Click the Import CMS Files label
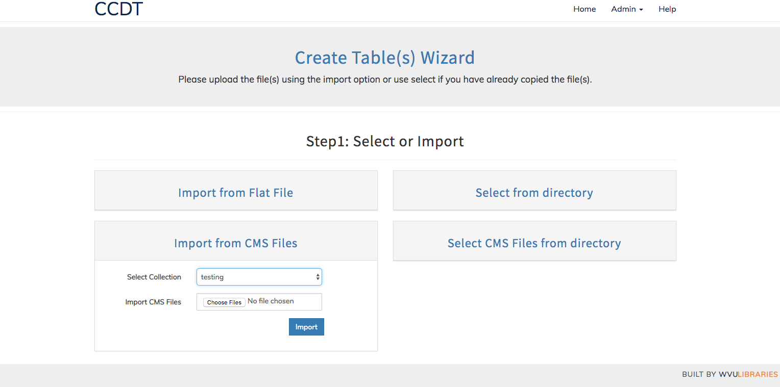This screenshot has height=387, width=780. (153, 302)
